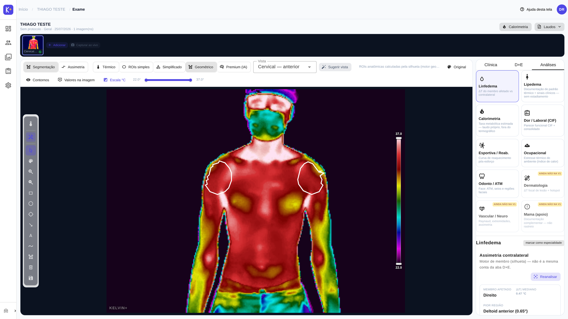568x319 pixels.
Task: Open the patients people icon in sidebar
Action: (8, 43)
